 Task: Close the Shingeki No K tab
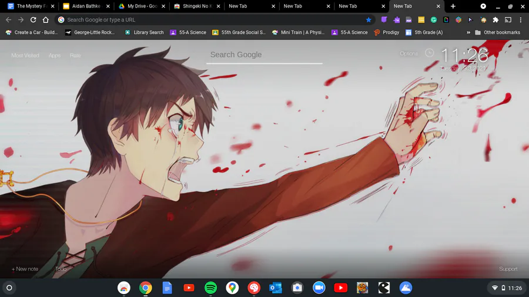point(218,6)
